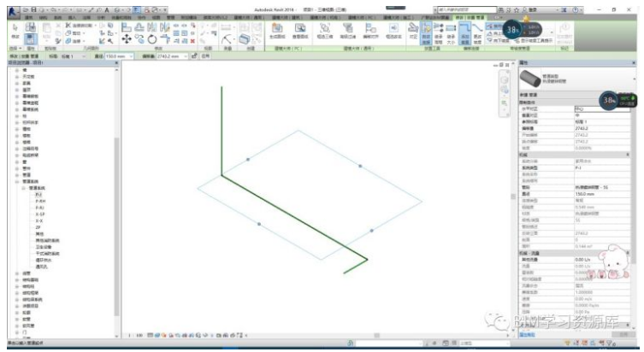Select the Copy tool in Modify panel
This screenshot has width=644, height=352.
(139, 39)
